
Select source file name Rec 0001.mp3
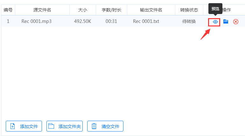pos(36,21)
